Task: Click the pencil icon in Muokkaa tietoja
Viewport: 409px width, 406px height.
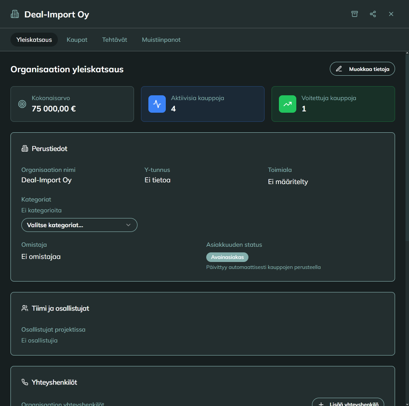Action: [339, 69]
